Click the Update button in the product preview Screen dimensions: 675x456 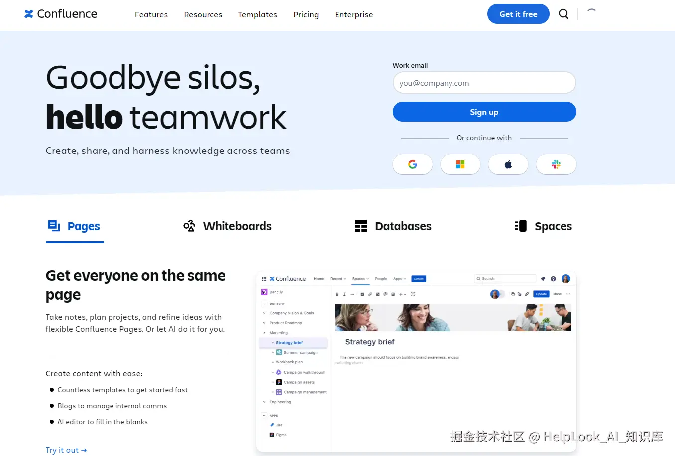pyautogui.click(x=541, y=294)
